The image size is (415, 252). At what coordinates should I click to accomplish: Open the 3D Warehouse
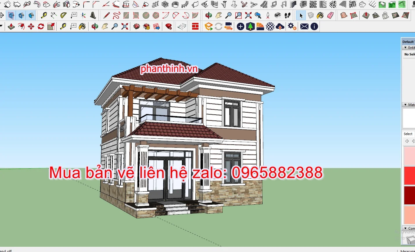(137, 27)
